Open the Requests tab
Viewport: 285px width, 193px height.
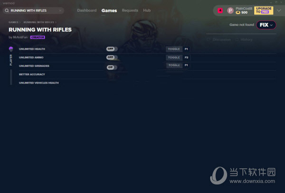click(130, 10)
